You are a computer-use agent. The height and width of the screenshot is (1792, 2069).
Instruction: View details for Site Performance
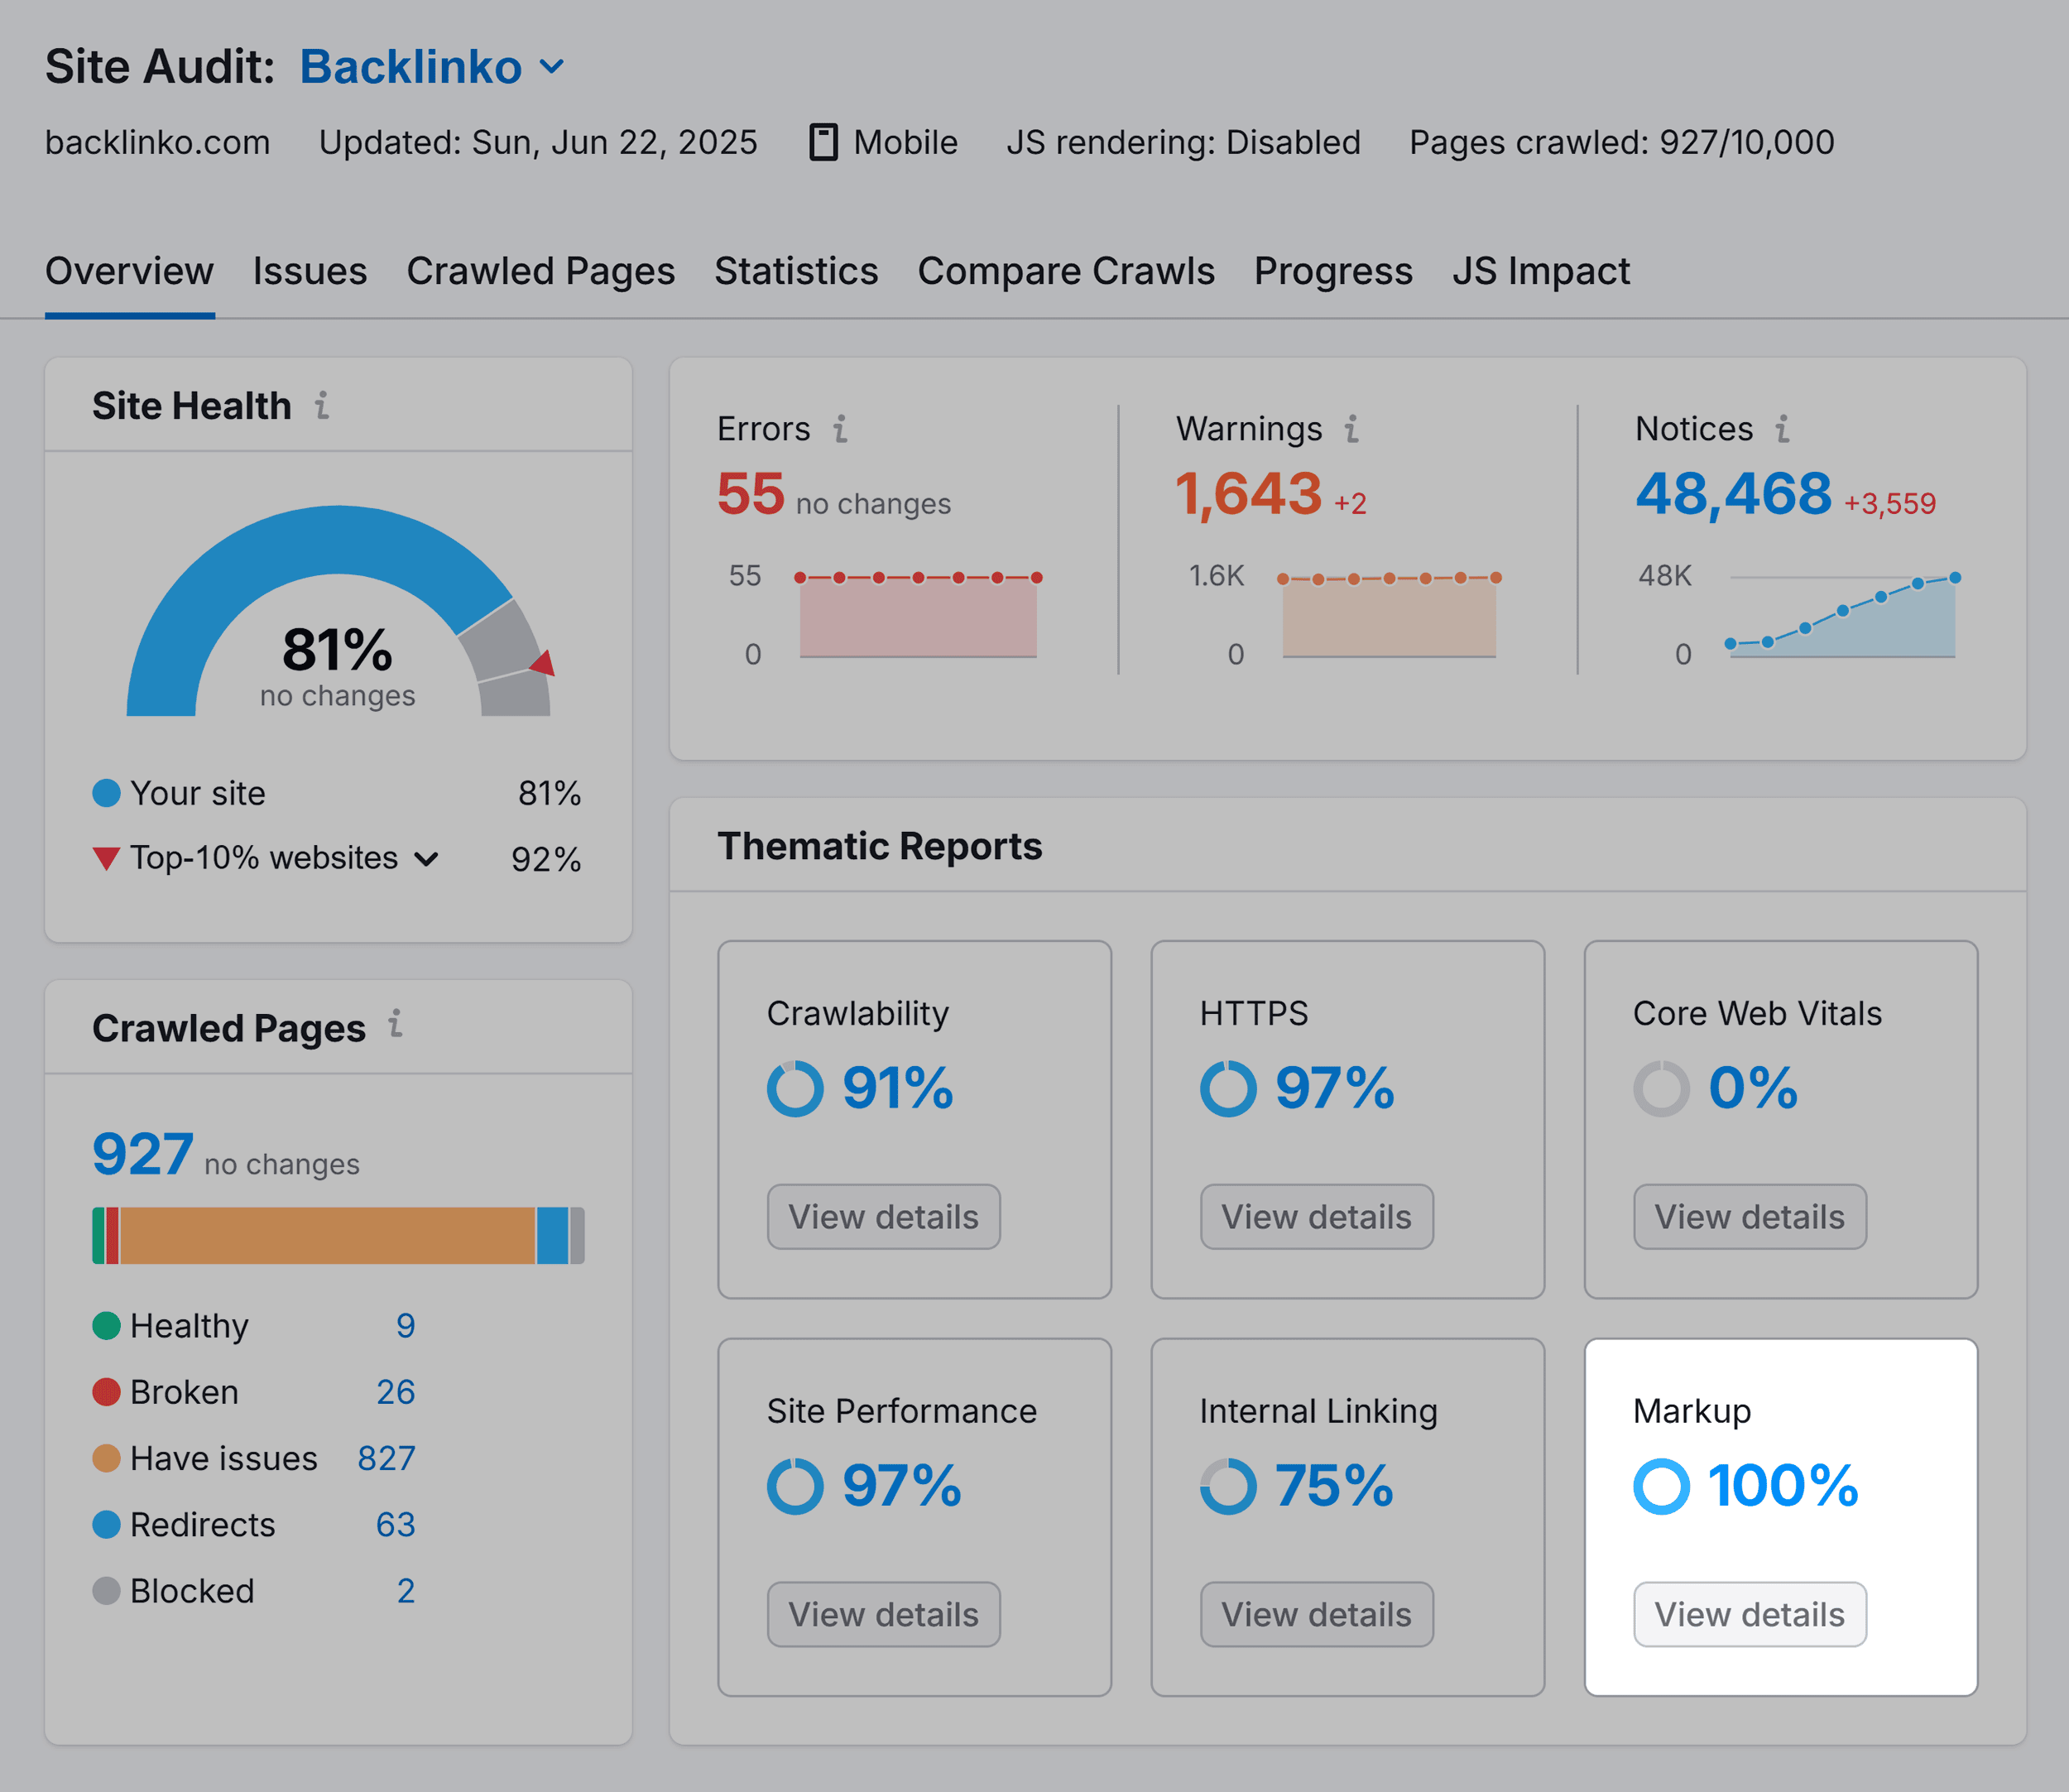(x=884, y=1615)
